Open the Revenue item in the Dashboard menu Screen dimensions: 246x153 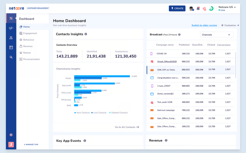pyautogui.click(x=26, y=46)
